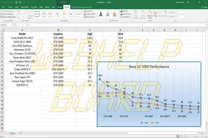Click the Rotate objects button
This screenshot has height=138, width=208.
coord(165,14)
